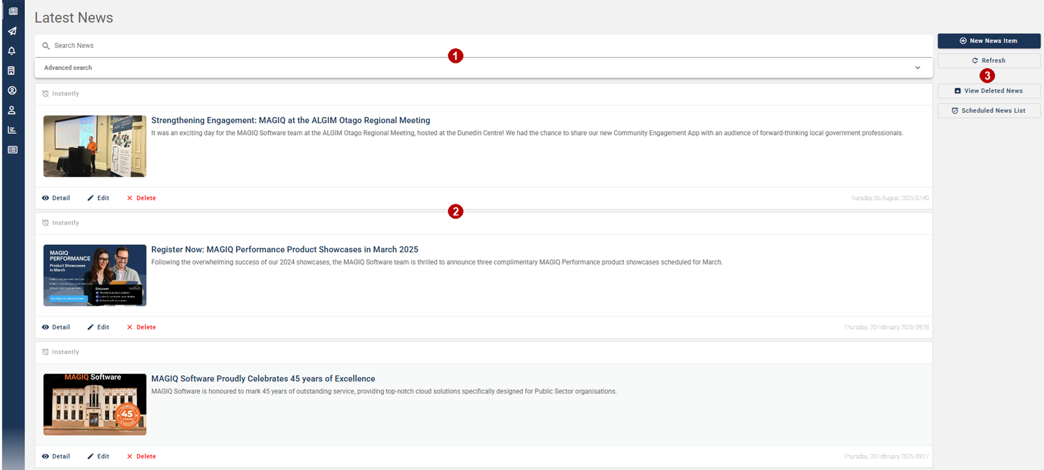
Task: Delete the Product Showcases March 2025 news
Action: click(141, 327)
